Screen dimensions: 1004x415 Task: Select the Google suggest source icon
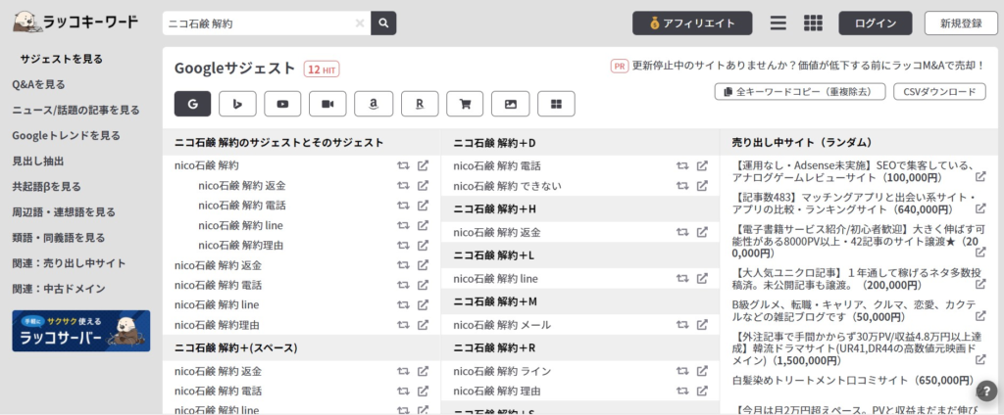(193, 104)
